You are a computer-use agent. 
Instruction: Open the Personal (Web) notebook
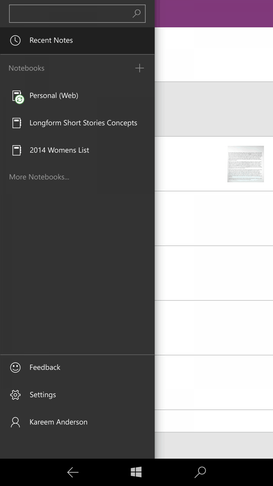[54, 96]
